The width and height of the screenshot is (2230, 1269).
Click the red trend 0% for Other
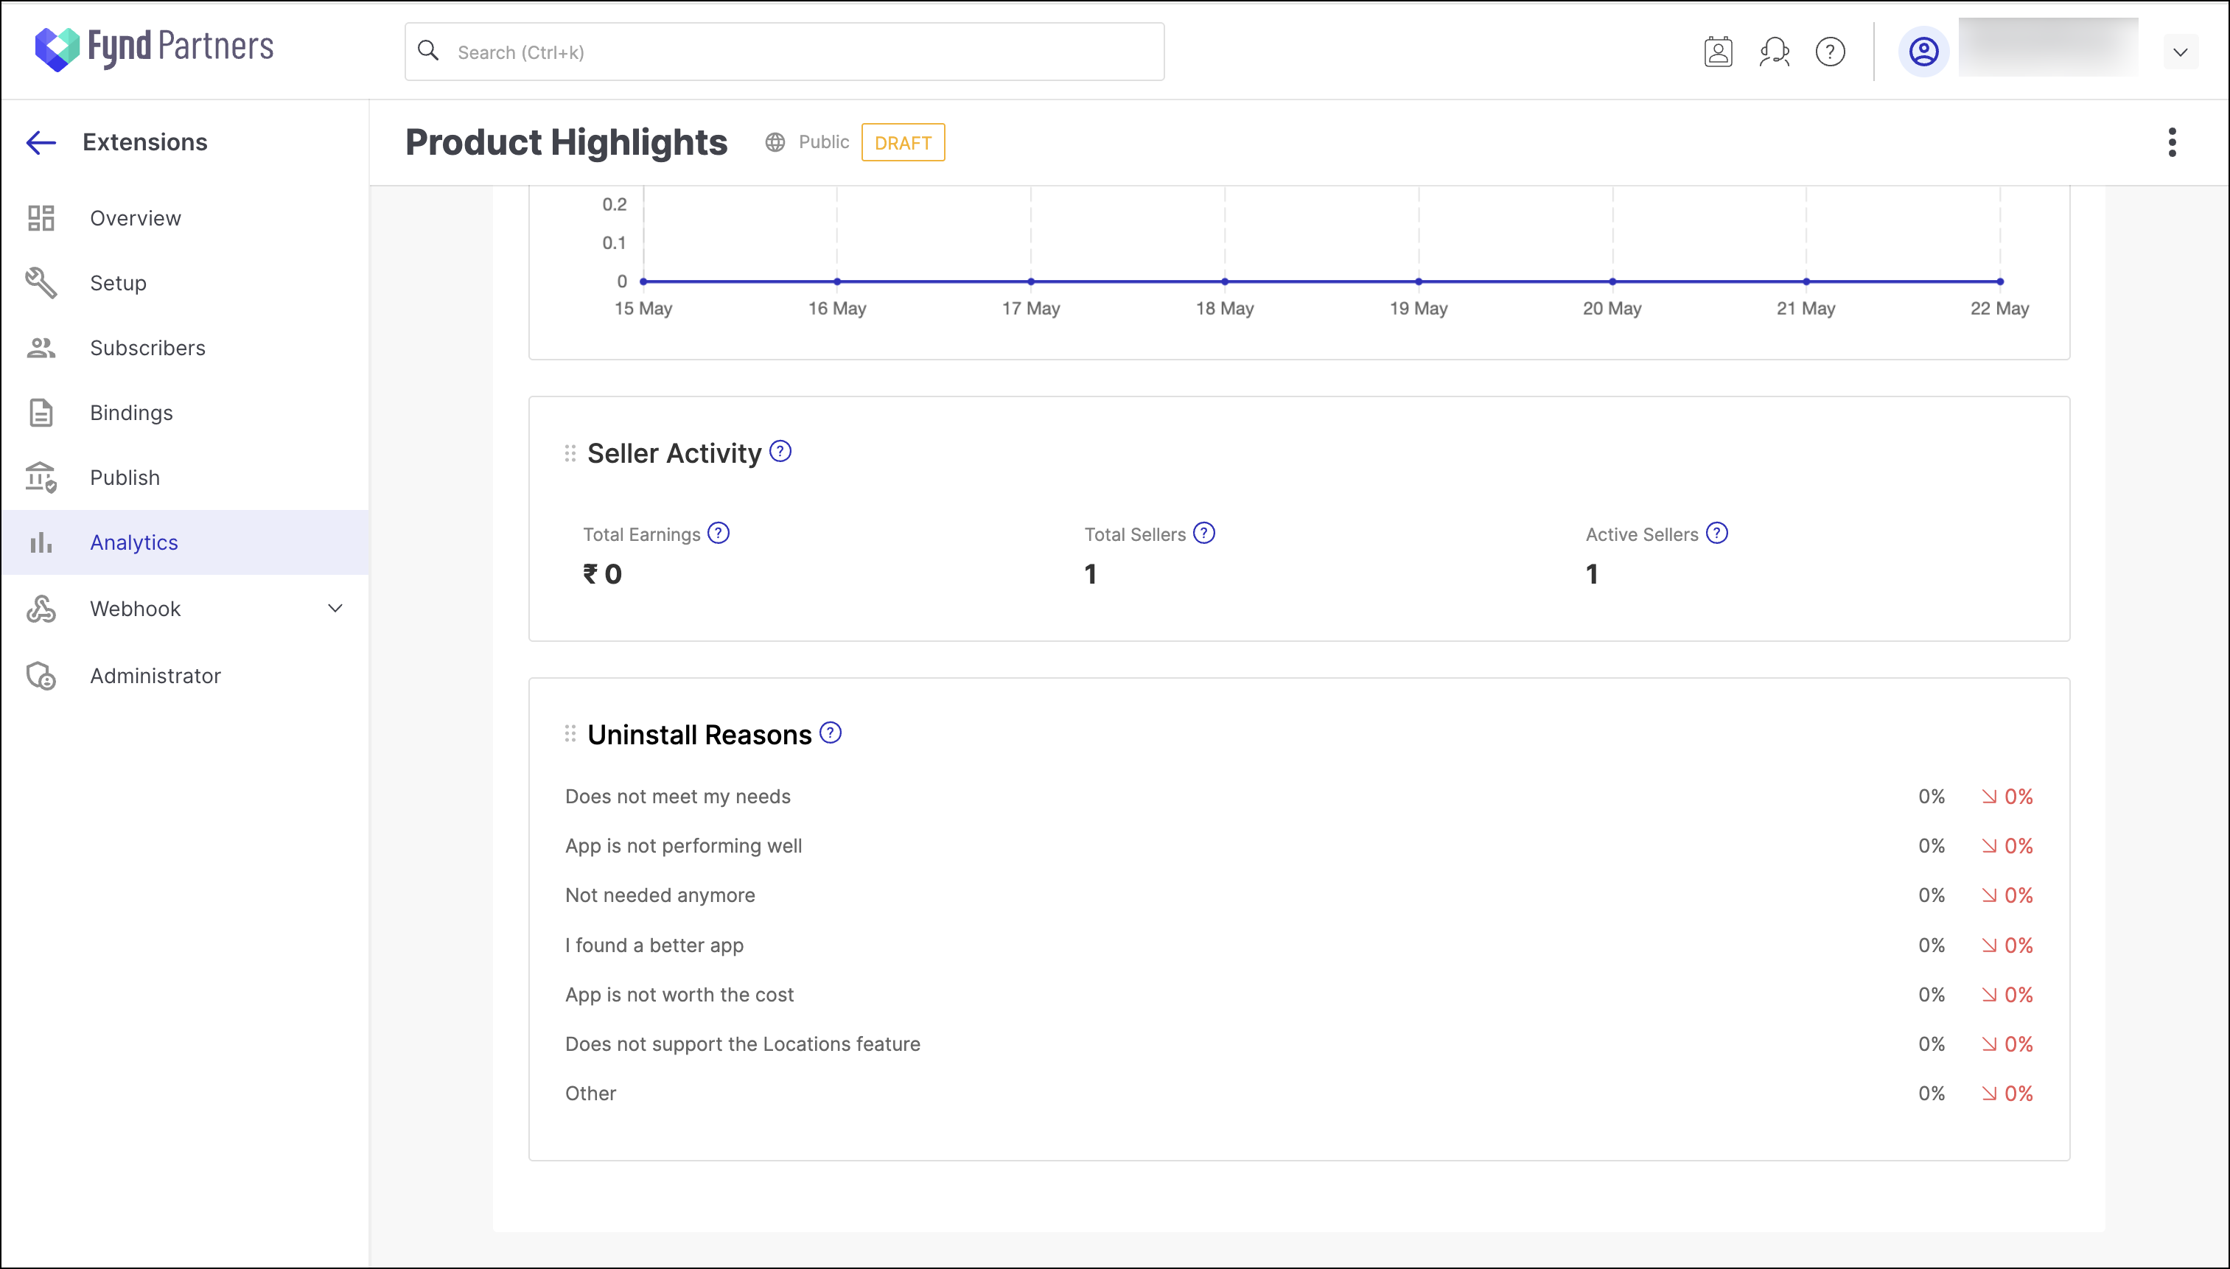[2007, 1093]
